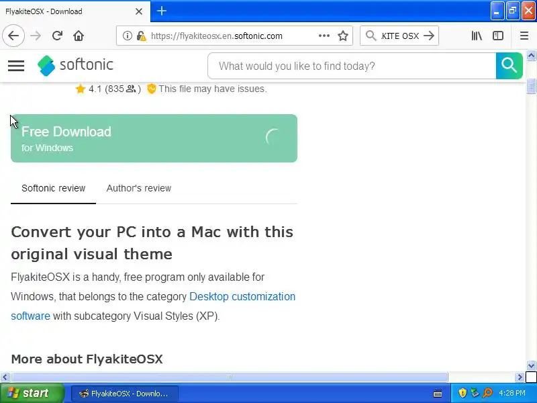Click vertical scrollbar up arrow

531,56
